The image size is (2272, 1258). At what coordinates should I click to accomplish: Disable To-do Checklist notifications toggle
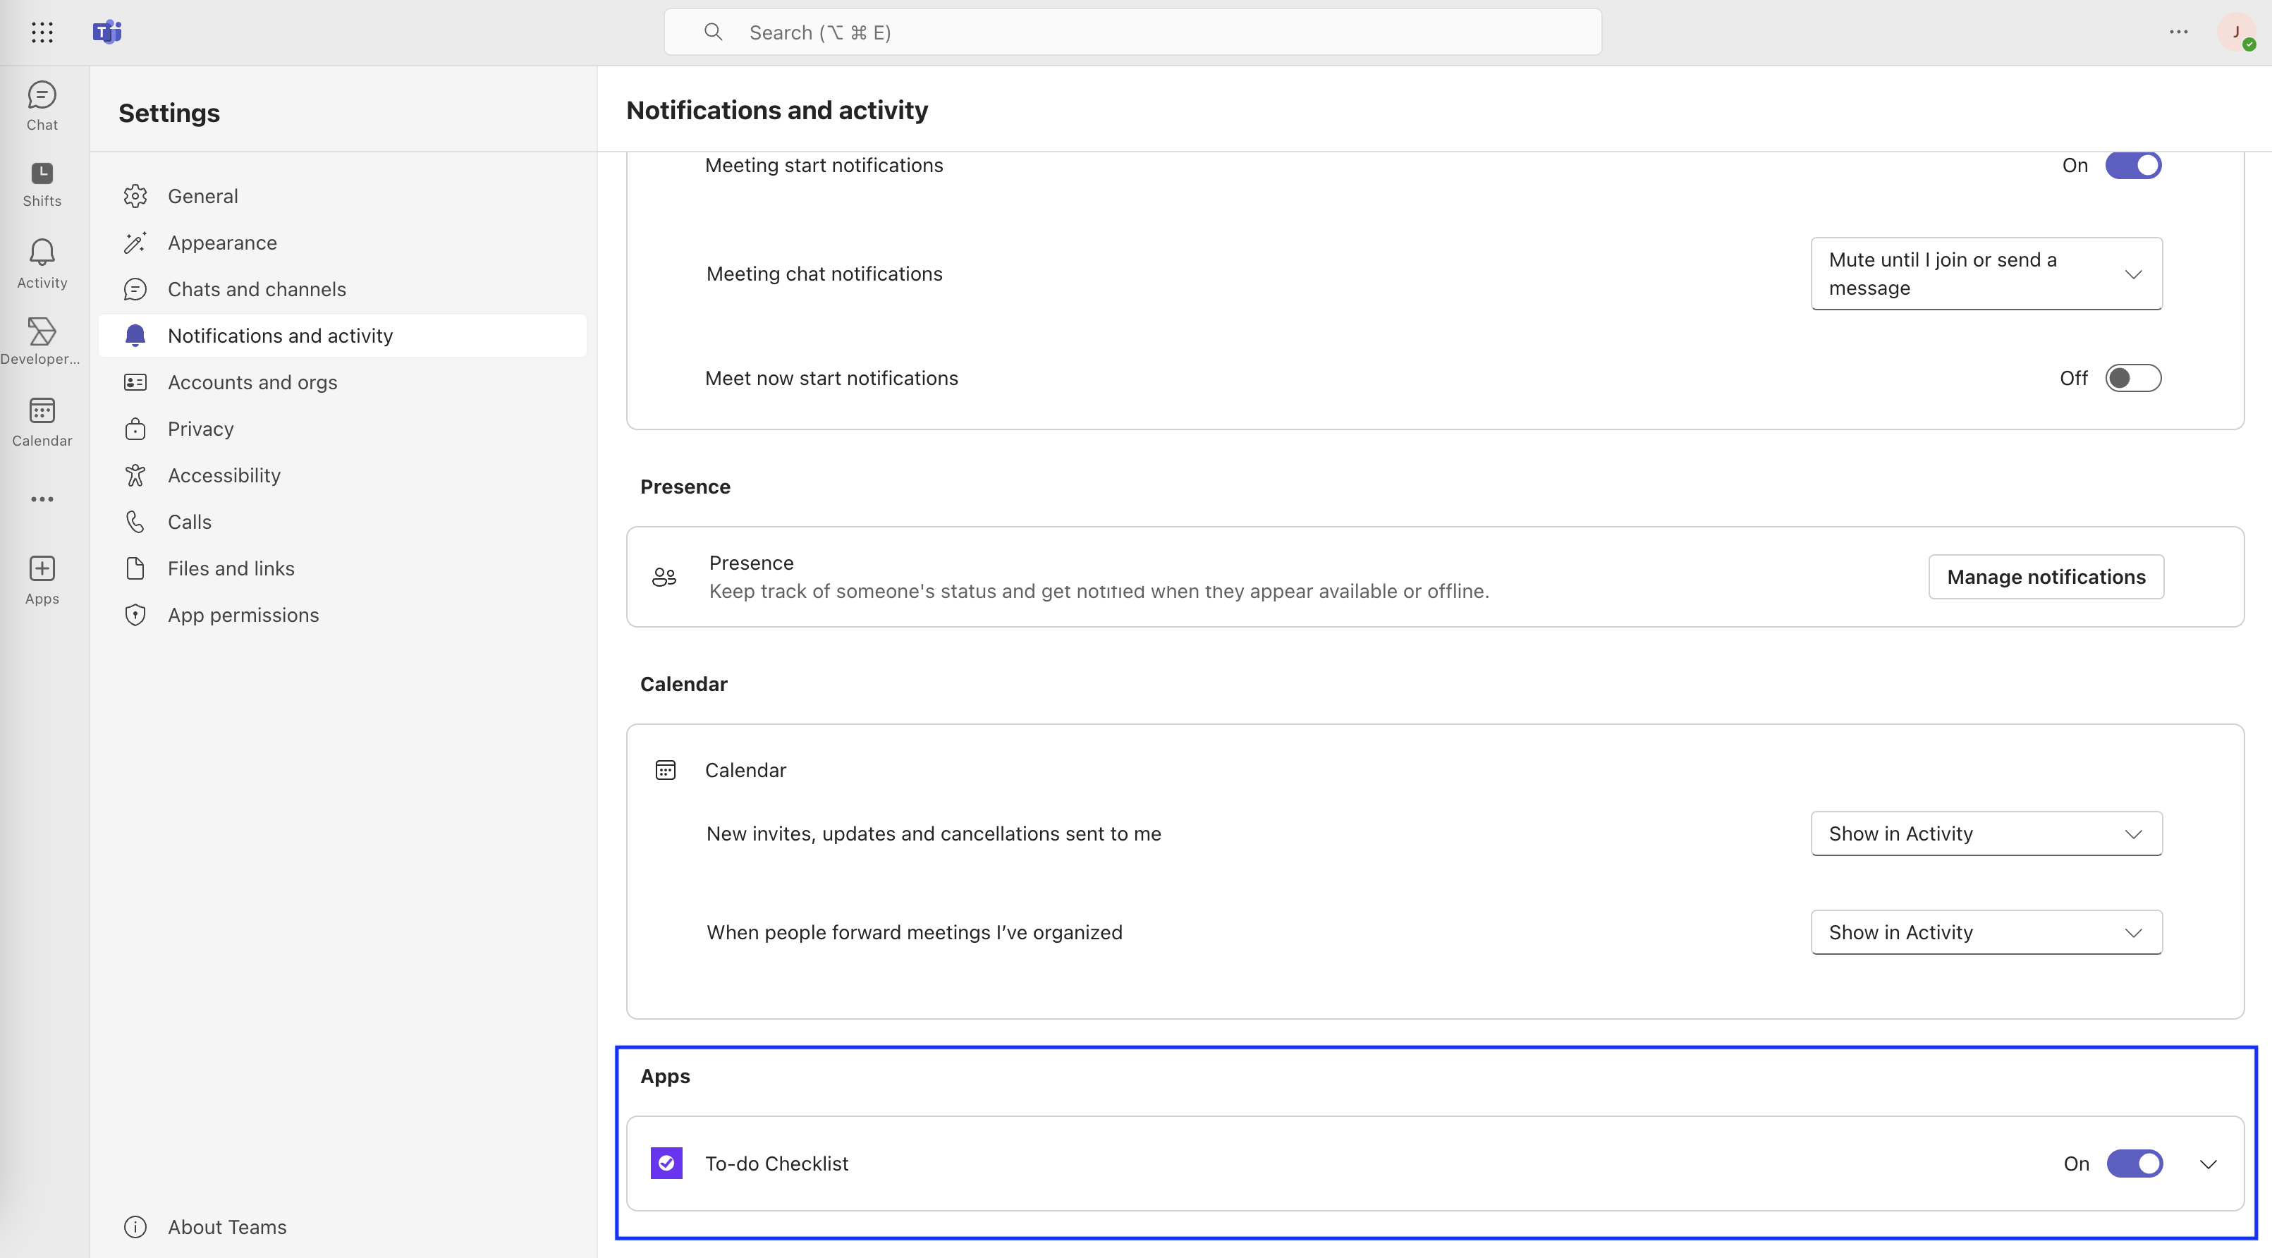click(x=2134, y=1163)
